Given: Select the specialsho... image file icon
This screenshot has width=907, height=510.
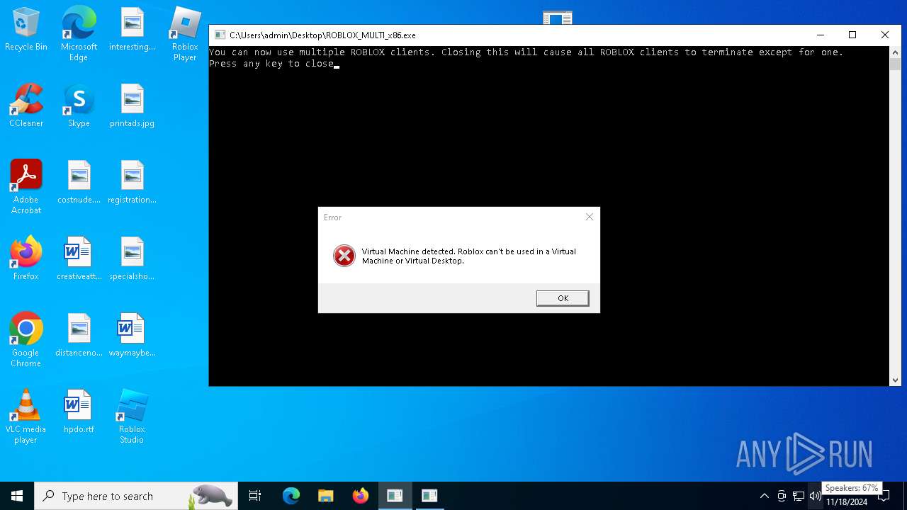Looking at the screenshot, I should click(x=132, y=259).
